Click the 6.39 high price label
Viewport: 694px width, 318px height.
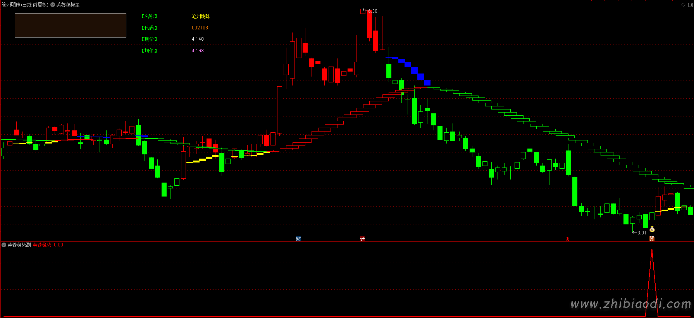coord(372,11)
